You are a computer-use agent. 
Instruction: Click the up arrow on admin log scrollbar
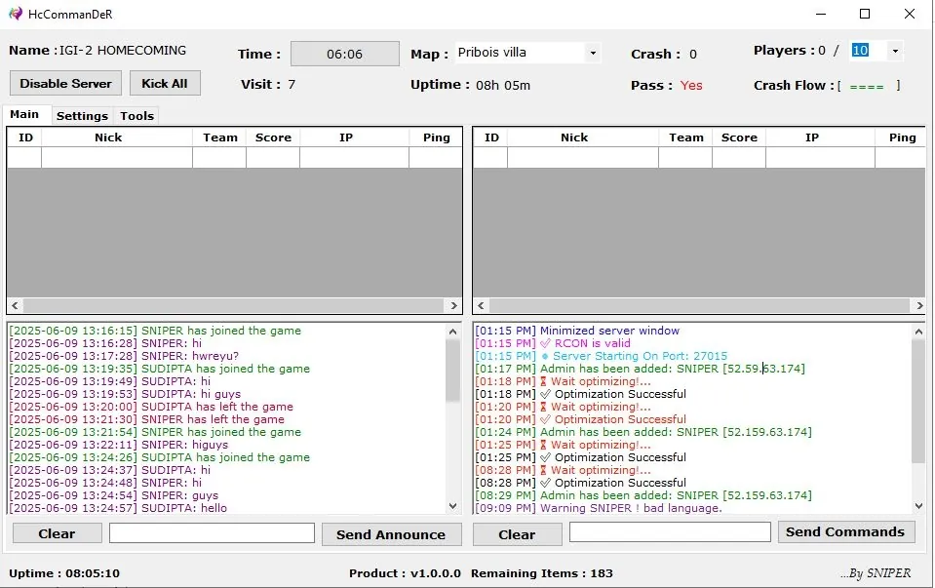(x=917, y=331)
